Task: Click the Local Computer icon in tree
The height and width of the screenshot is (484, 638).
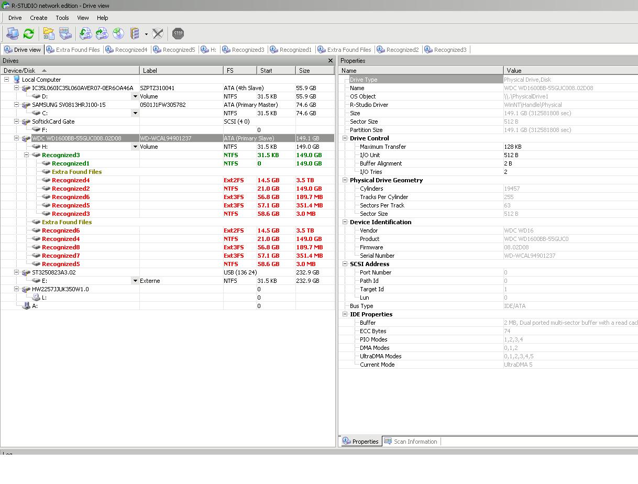Action: pos(16,80)
